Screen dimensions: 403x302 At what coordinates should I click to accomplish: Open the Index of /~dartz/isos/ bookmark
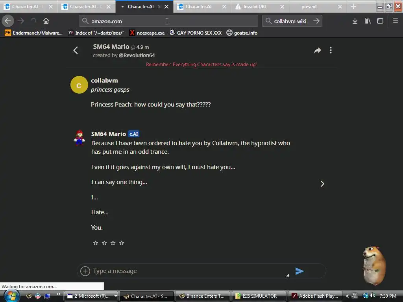pos(96,33)
